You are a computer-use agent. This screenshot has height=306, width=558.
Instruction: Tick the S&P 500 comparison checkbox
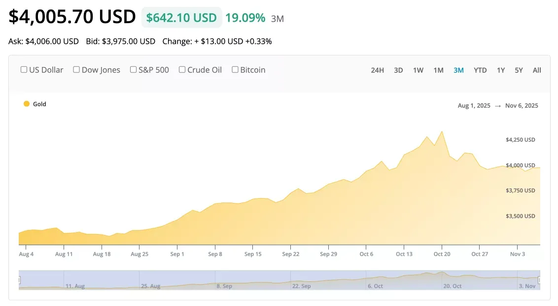133,69
